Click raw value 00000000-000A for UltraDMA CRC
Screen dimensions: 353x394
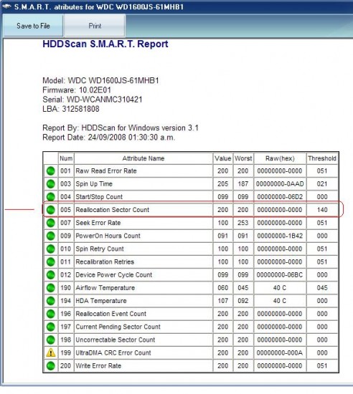(x=280, y=352)
